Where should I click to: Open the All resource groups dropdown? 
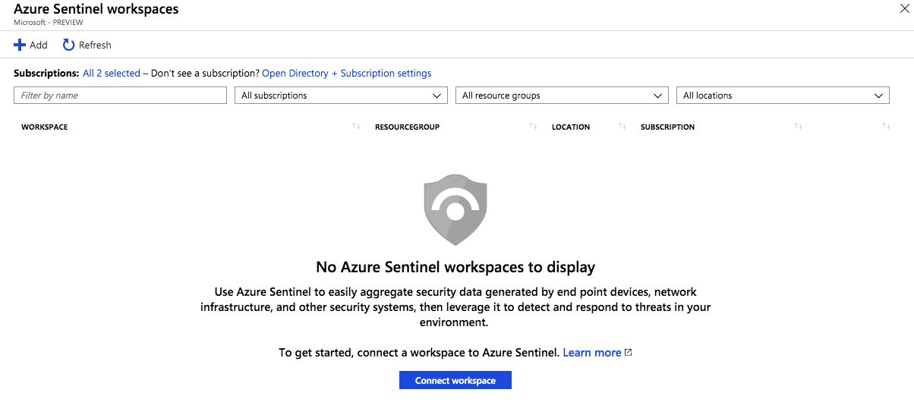562,96
